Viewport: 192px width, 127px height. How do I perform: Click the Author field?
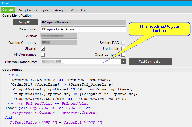[x=59, y=36]
